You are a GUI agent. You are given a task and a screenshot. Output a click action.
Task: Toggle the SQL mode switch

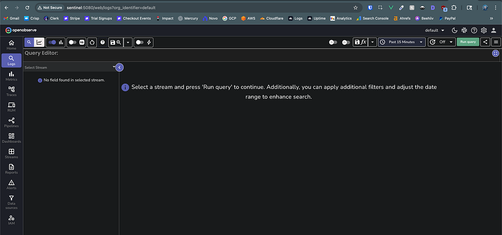pos(73,42)
